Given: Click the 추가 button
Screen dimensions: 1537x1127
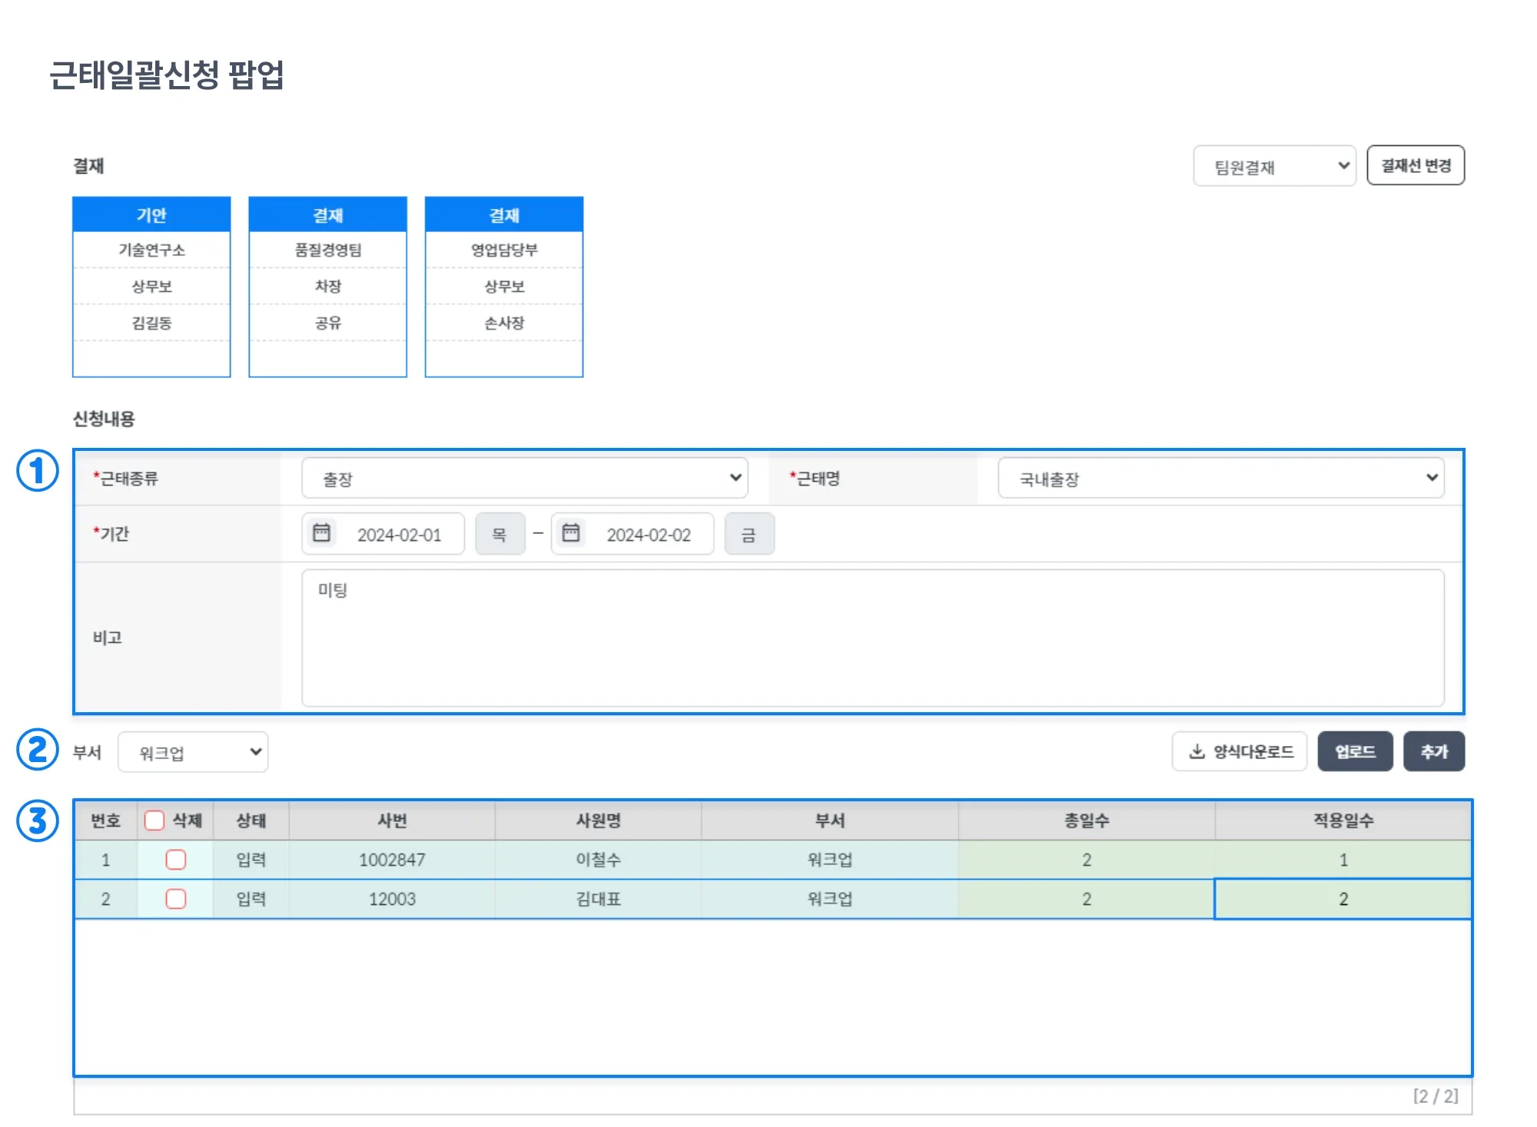Looking at the screenshot, I should tap(1433, 751).
